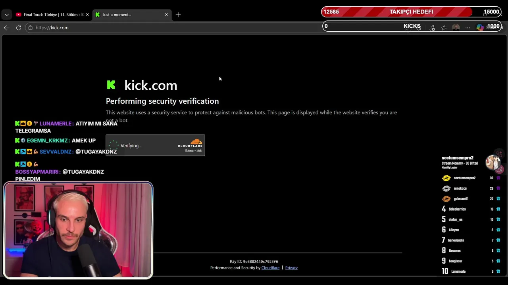Follow the Cloudflare link in the footer
The height and width of the screenshot is (285, 508).
click(x=270, y=268)
